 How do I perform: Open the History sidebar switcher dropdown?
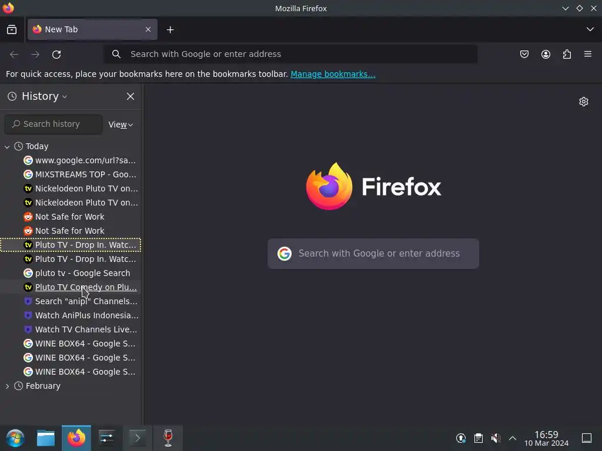38,96
